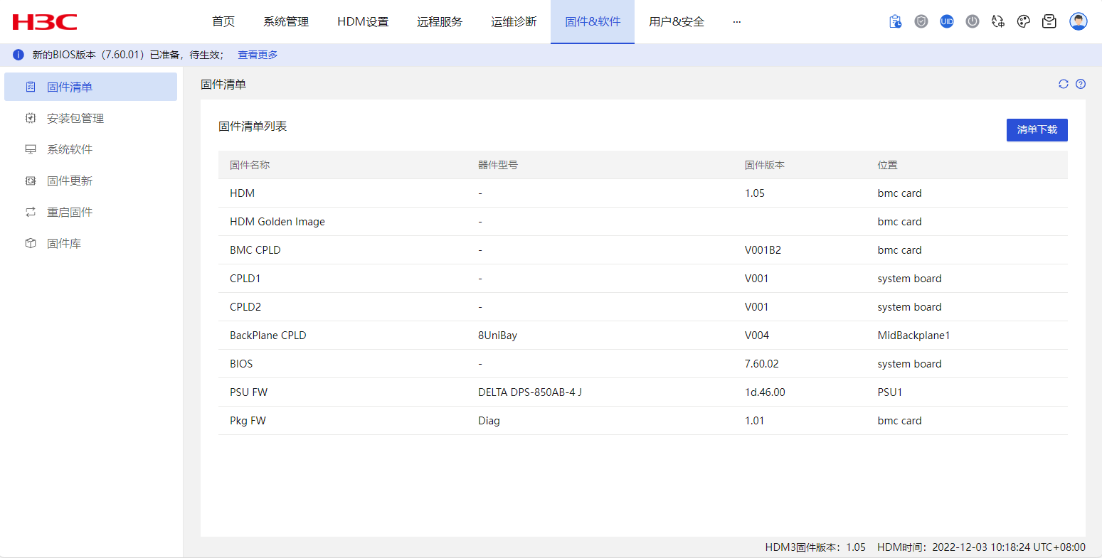The image size is (1102, 558).
Task: Click 清单下载 button
Action: 1037,129
